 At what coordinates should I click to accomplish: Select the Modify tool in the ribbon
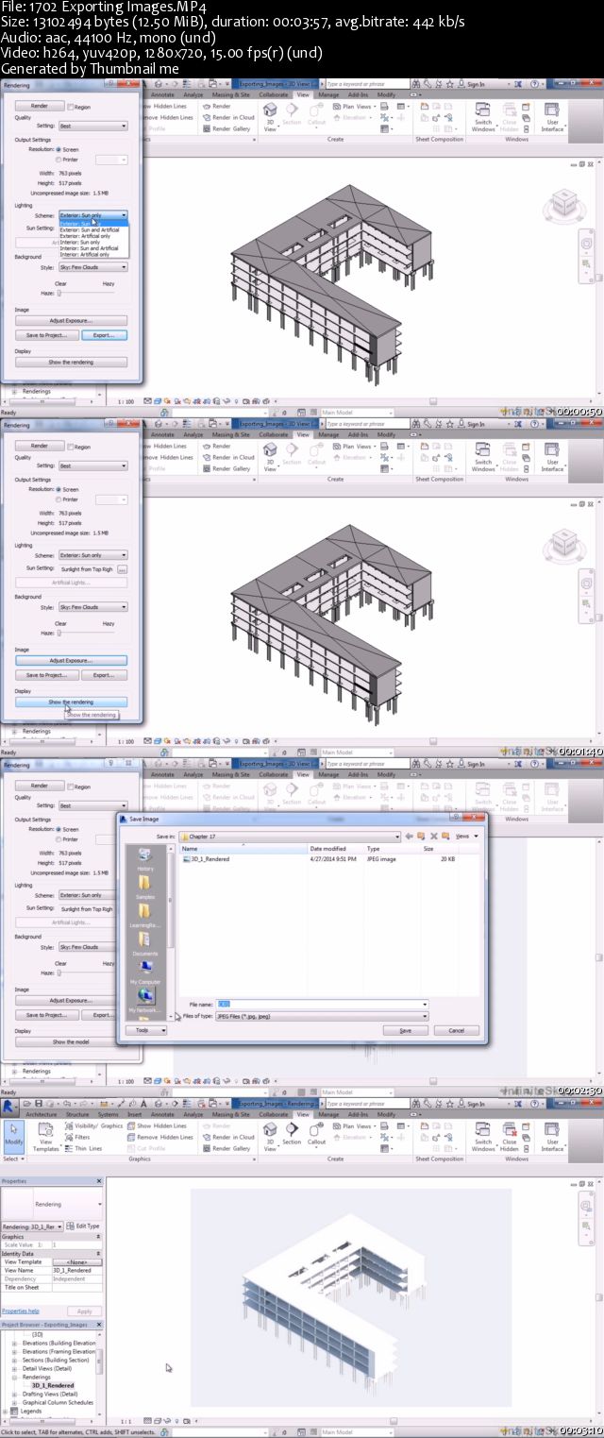tap(14, 1136)
